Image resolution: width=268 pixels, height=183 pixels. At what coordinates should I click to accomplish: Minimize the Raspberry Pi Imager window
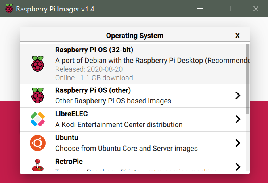(200, 8)
